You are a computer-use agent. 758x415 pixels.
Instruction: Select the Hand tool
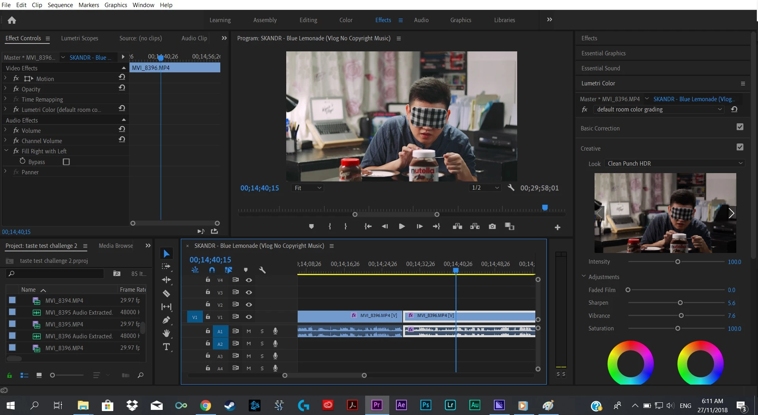point(166,333)
